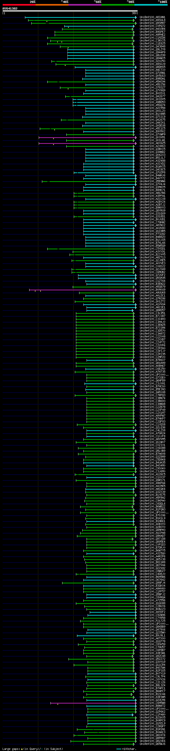Select hit label UniRef100_Q733E0
The width and height of the screenshot is (170, 751).
(x=152, y=377)
